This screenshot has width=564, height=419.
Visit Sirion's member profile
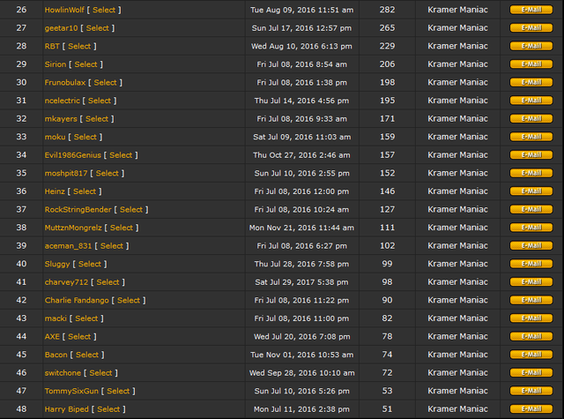pos(56,64)
